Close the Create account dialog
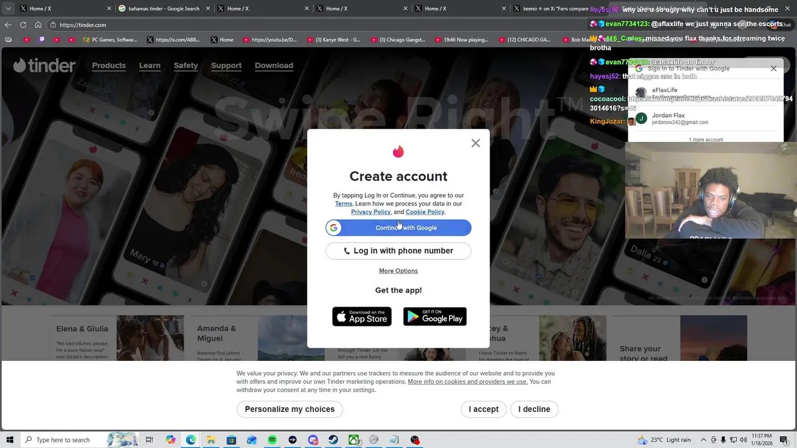The width and height of the screenshot is (797, 448). point(476,143)
